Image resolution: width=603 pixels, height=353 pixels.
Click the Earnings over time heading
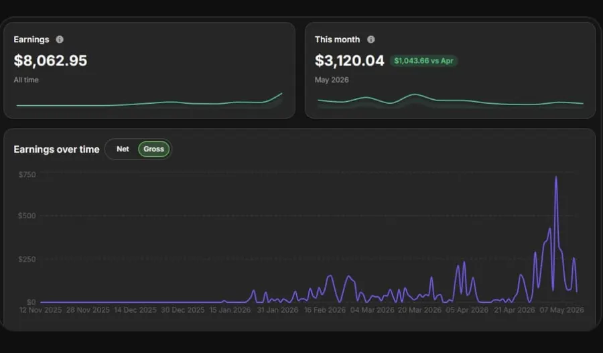56,149
